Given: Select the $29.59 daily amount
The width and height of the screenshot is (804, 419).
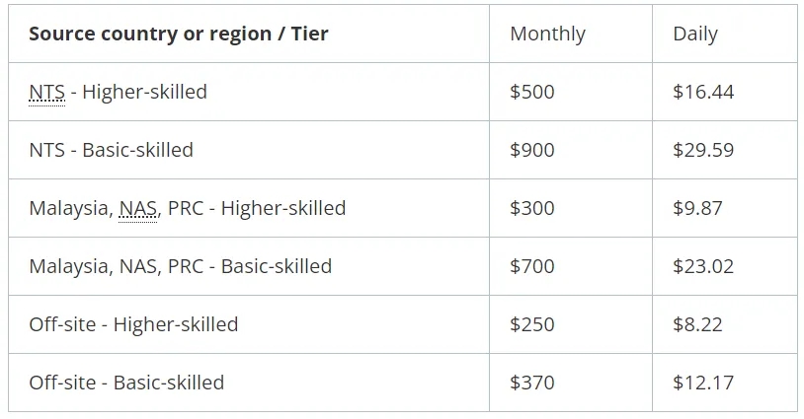Looking at the screenshot, I should click(x=703, y=150).
